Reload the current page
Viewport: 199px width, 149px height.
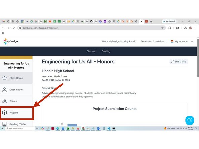[13, 28]
